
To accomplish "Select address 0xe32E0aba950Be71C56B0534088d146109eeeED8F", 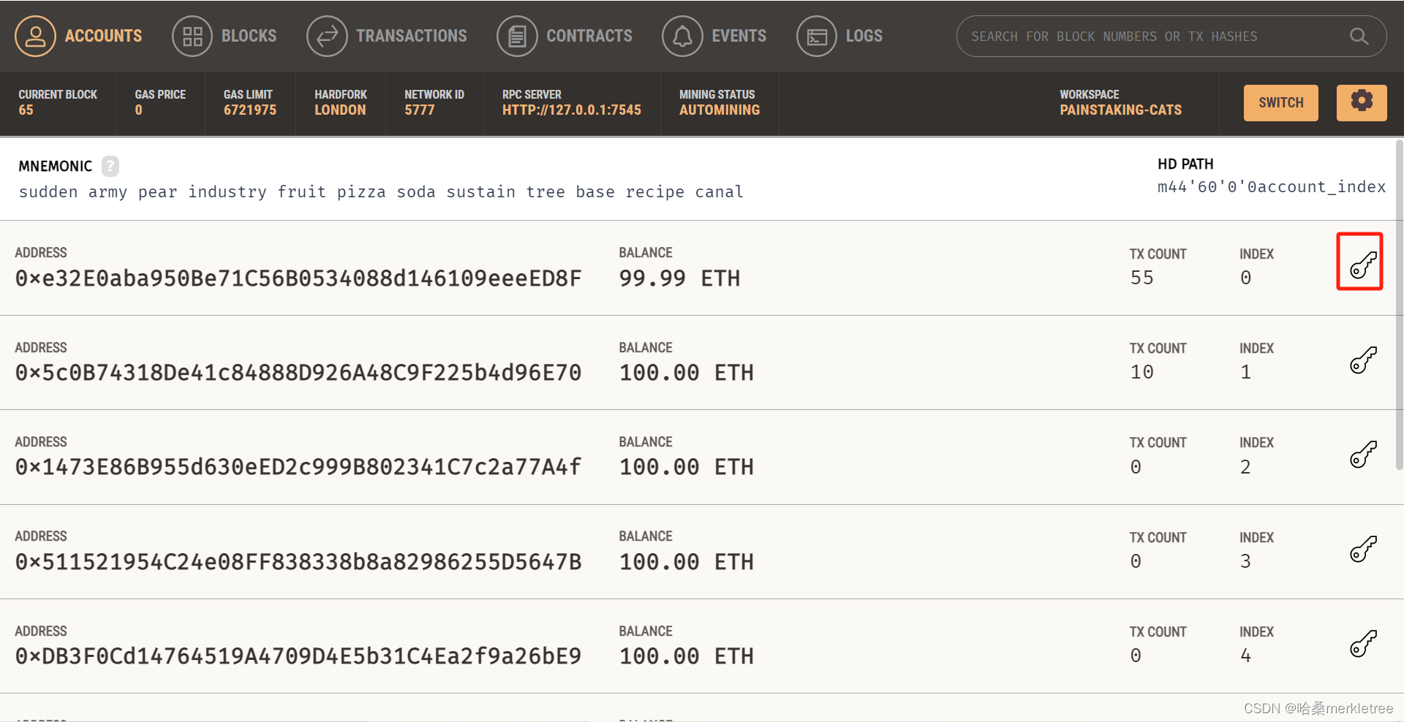I will click(x=298, y=278).
